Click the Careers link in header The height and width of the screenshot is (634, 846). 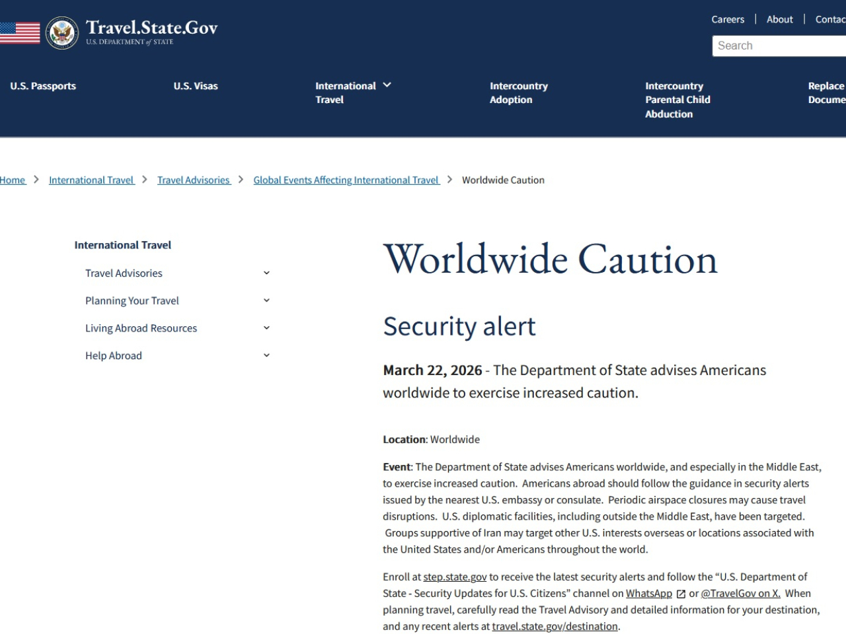point(728,19)
